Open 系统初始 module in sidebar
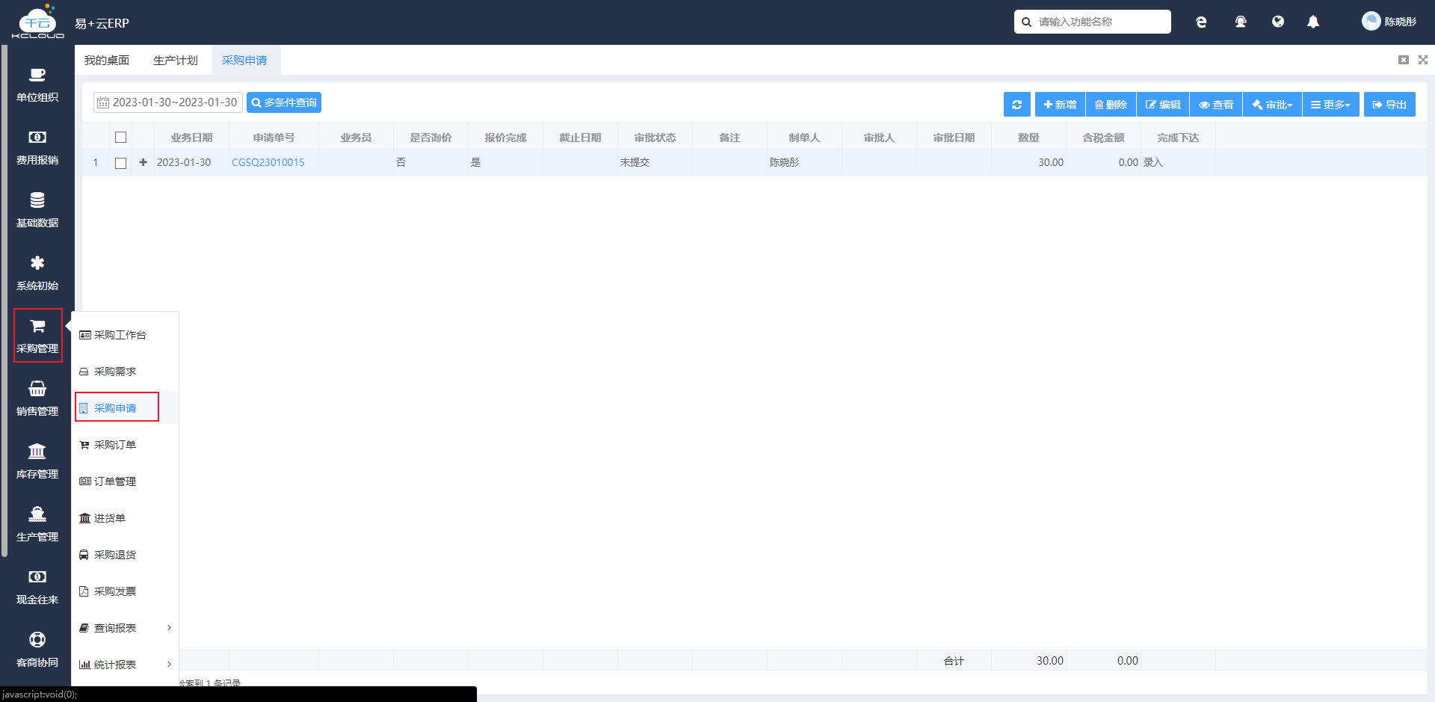This screenshot has width=1435, height=702. [37, 274]
